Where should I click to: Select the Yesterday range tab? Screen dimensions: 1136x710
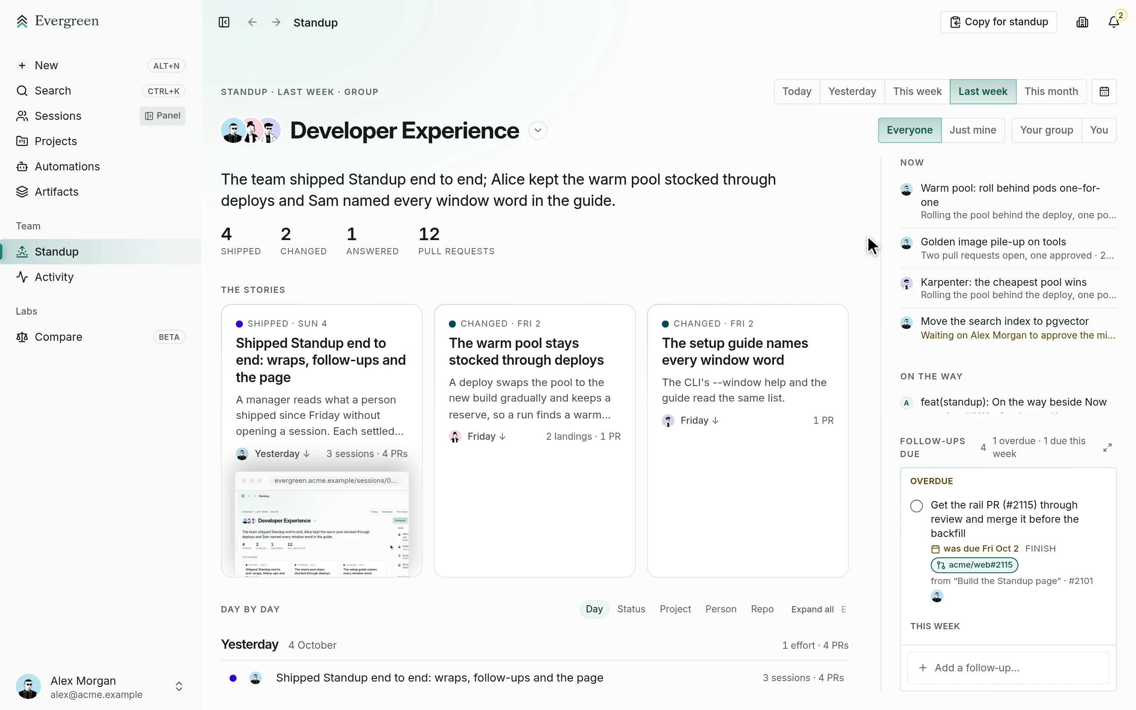point(852,91)
